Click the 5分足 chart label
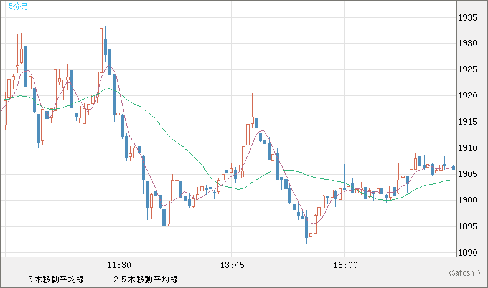 [19, 6]
